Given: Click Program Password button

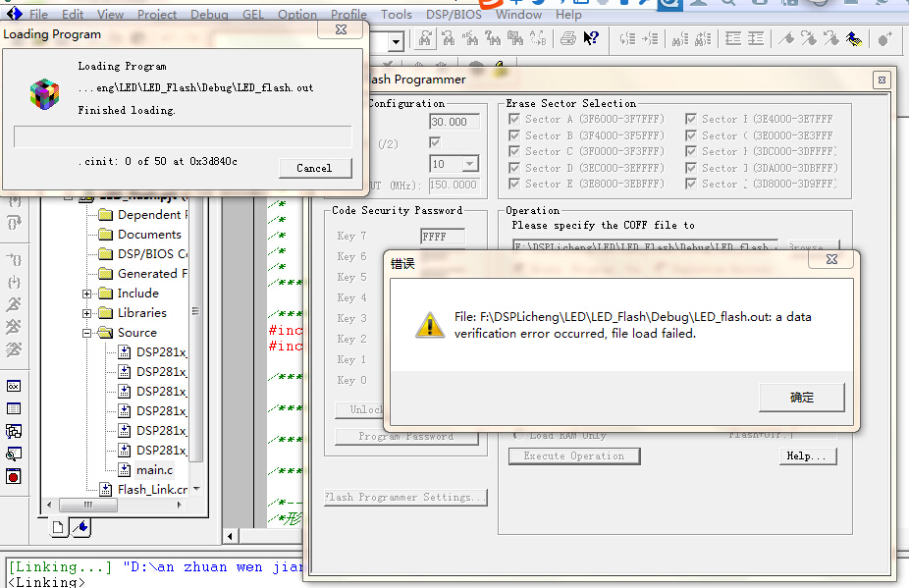Looking at the screenshot, I should (x=406, y=436).
